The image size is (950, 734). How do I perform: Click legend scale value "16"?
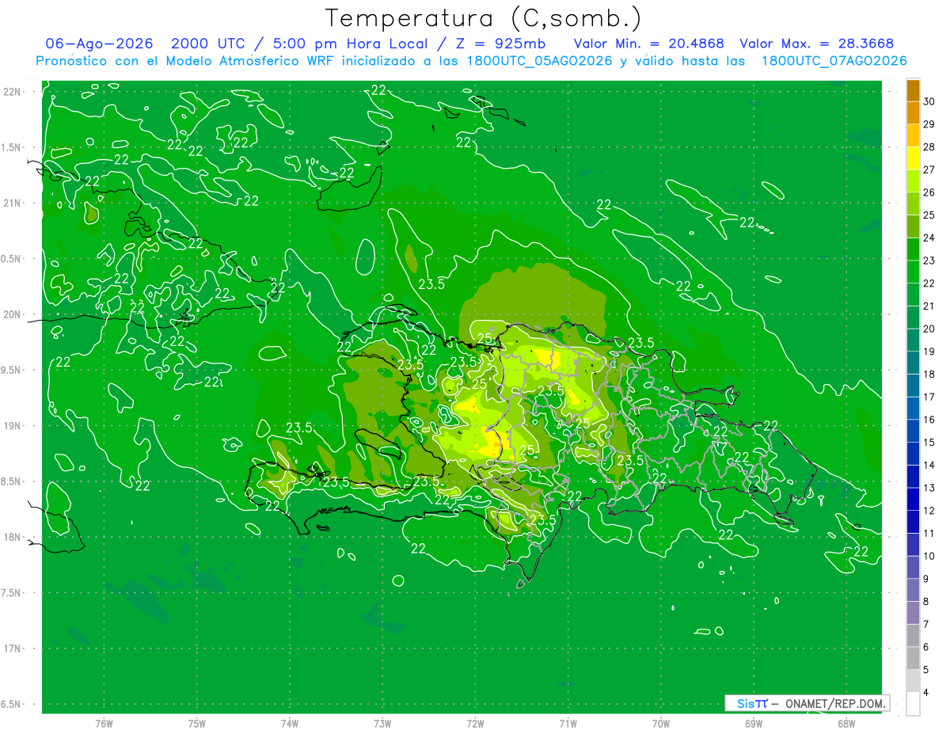point(929,420)
